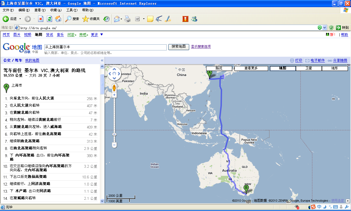Screen dimensions: 351x211
Task: Click marker B on the map near Melbourne
Action: (x=246, y=189)
